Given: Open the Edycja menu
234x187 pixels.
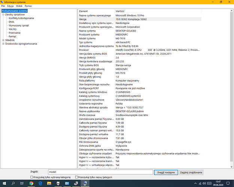Looking at the screenshot, I should point(10,6).
